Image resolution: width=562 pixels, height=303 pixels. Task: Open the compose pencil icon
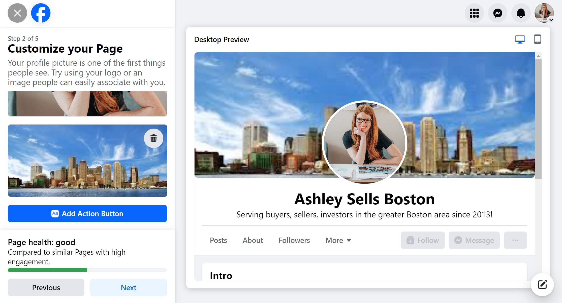[542, 285]
